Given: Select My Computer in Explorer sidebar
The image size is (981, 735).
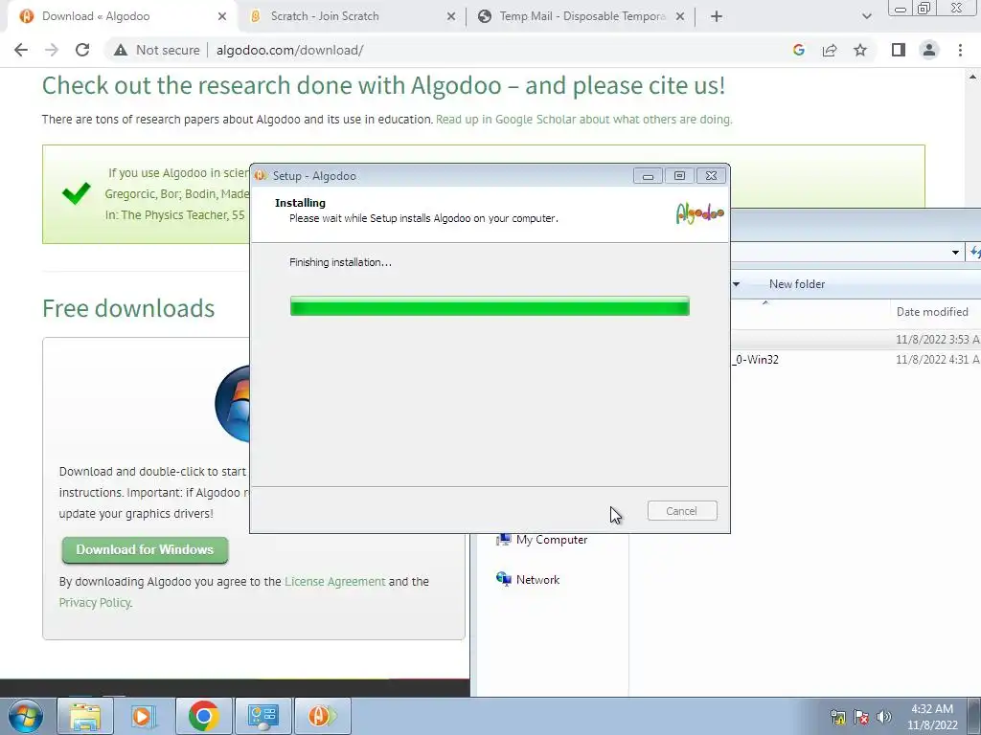Looking at the screenshot, I should (542, 540).
